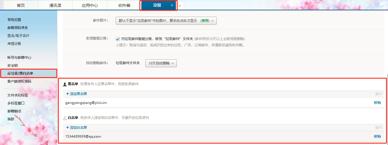Click the 白名单 person icon
Image resolution: width=388 pixels, height=145 pixels.
pyautogui.click(x=65, y=118)
